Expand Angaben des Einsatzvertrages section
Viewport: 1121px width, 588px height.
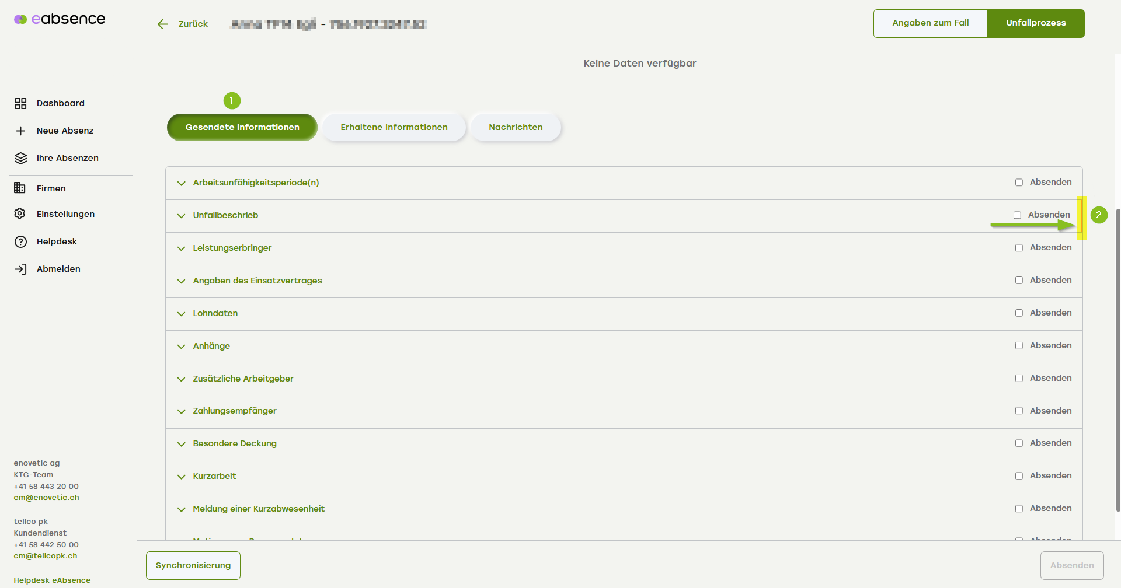pyautogui.click(x=182, y=281)
